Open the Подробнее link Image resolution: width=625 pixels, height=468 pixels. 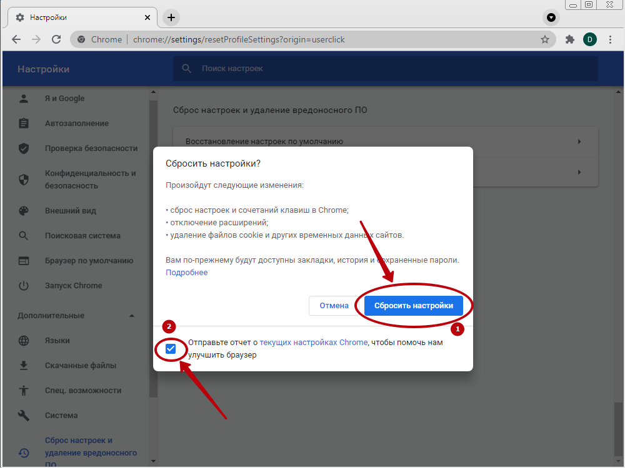[186, 273]
